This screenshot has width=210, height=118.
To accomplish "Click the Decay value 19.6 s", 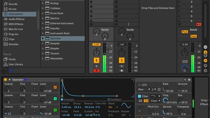I will click(x=77, y=107).
